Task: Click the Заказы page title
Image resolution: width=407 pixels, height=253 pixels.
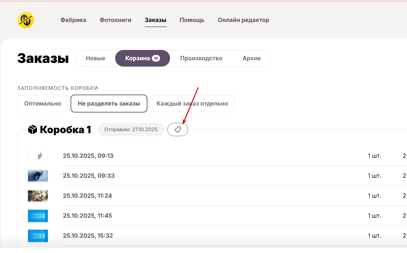Action: pos(43,58)
